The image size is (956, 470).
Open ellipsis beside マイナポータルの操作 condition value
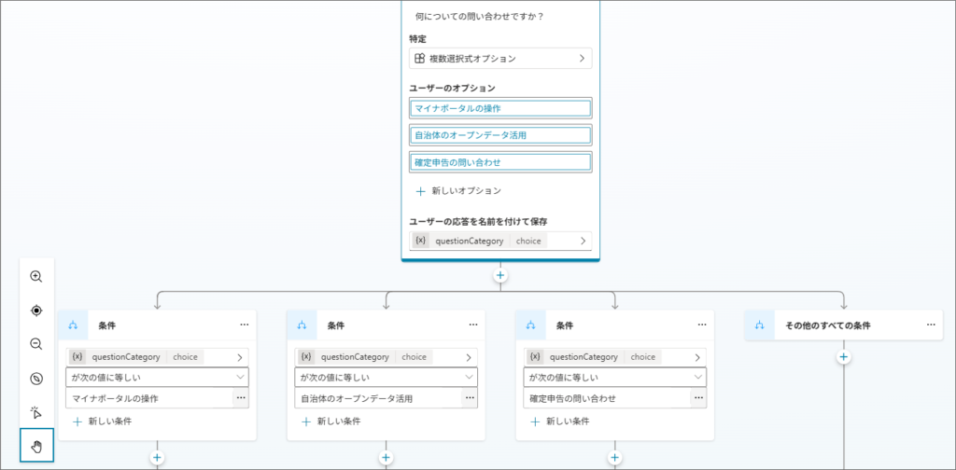click(241, 398)
